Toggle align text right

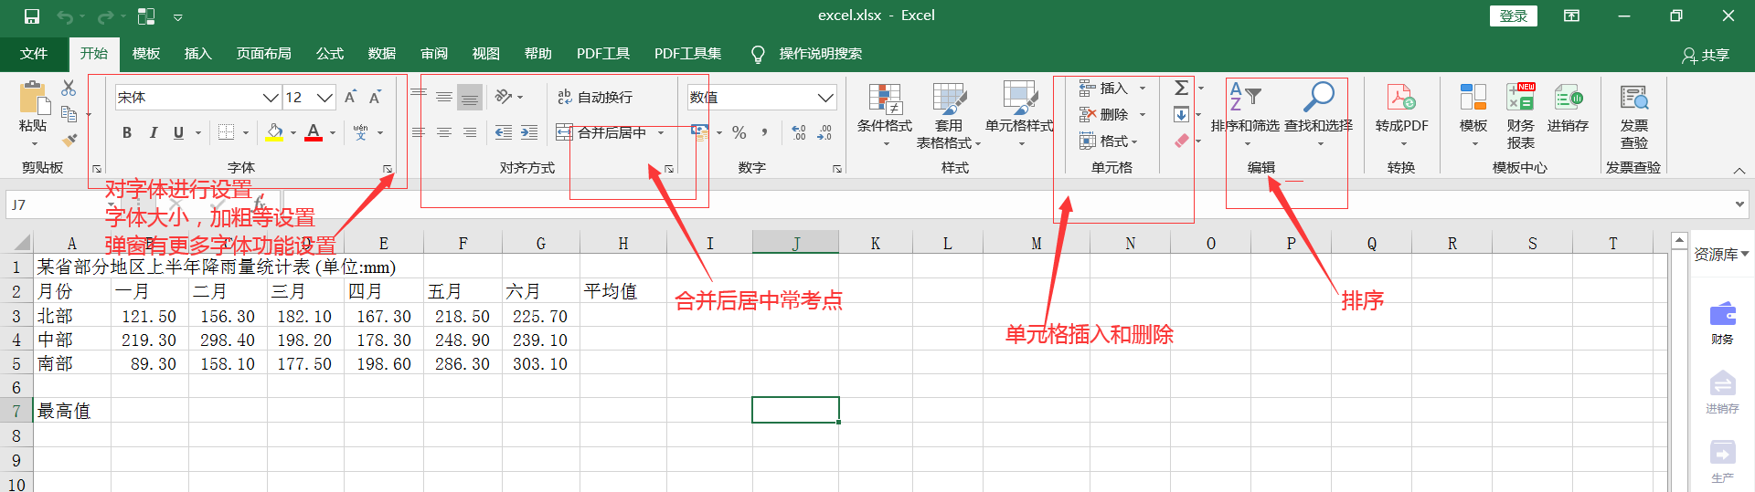(470, 132)
